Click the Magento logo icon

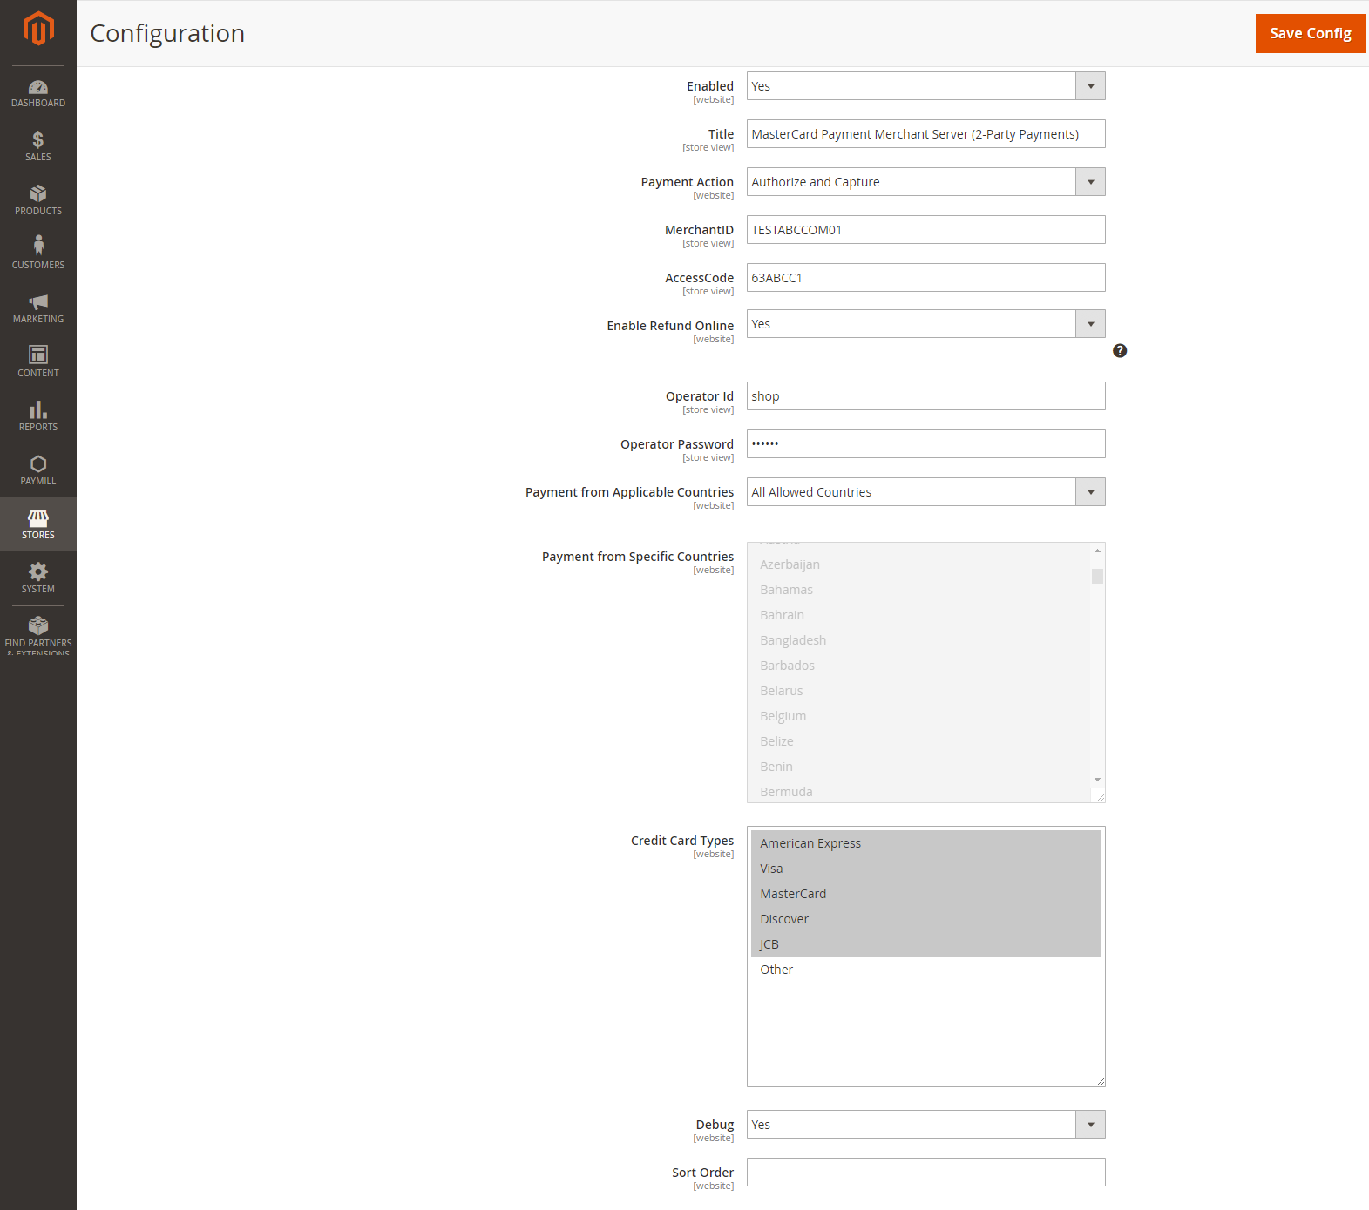pos(38,29)
